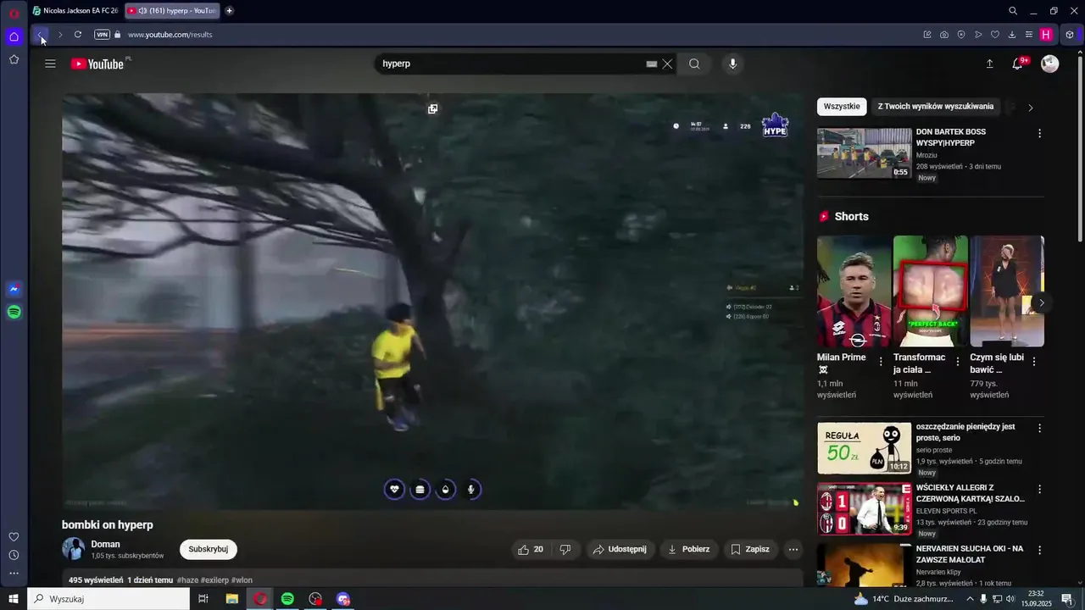The width and height of the screenshot is (1085, 610).
Task: Open the pink H extension icon
Action: 1046,35
